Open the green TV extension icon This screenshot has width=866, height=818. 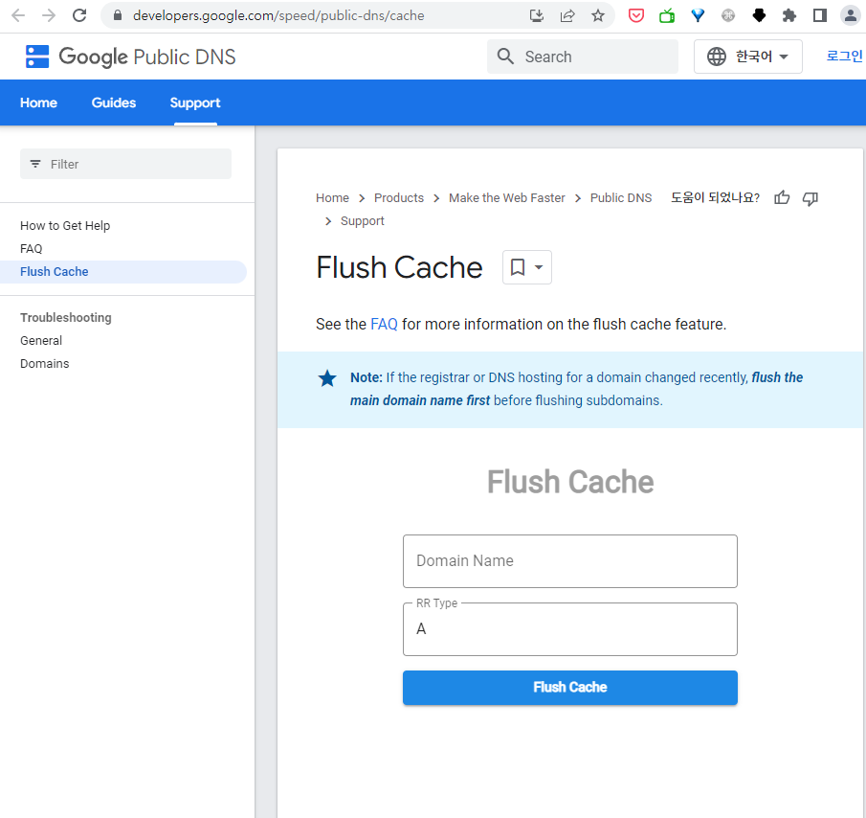pyautogui.click(x=667, y=15)
